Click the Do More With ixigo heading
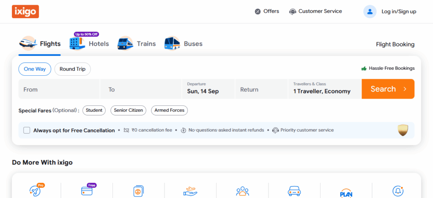The image size is (433, 198). [42, 162]
